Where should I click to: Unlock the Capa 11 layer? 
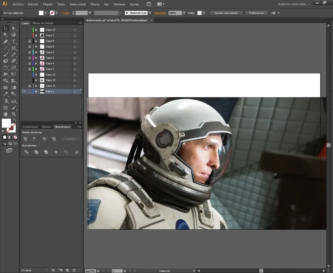[x=30, y=86]
